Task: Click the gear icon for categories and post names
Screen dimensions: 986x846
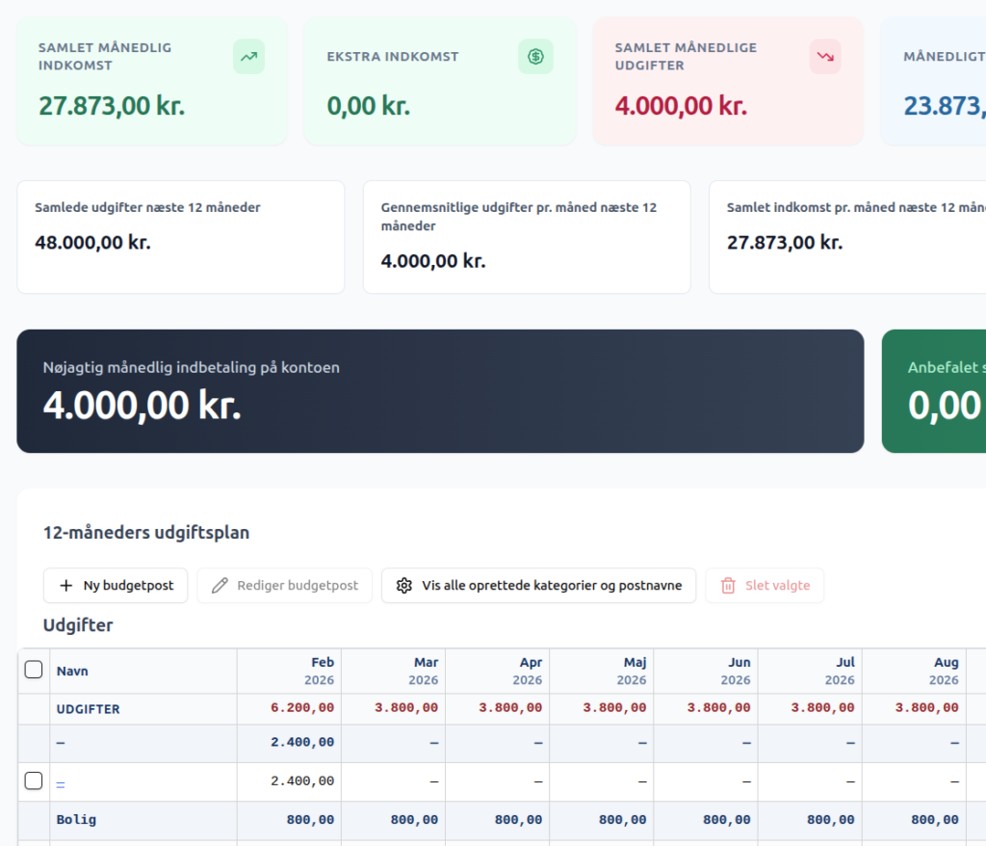Action: (404, 586)
